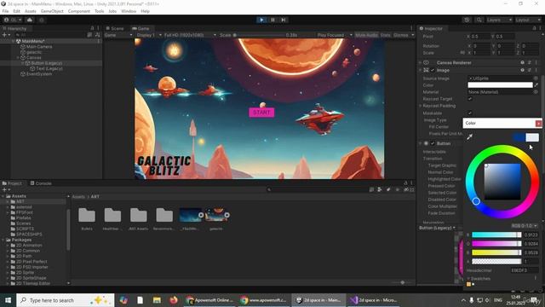The width and height of the screenshot is (545, 307).
Task: Toggle the Stats overlay button
Action: click(385, 35)
